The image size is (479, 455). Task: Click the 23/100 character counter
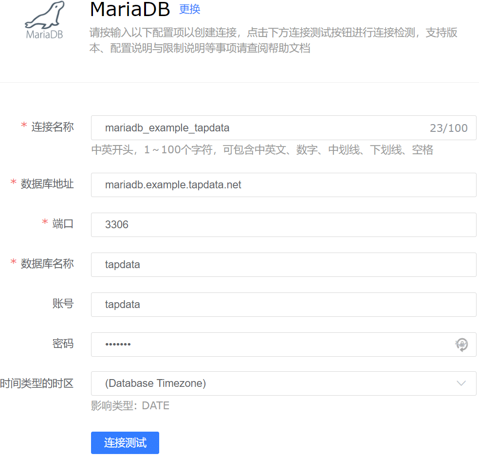click(448, 128)
